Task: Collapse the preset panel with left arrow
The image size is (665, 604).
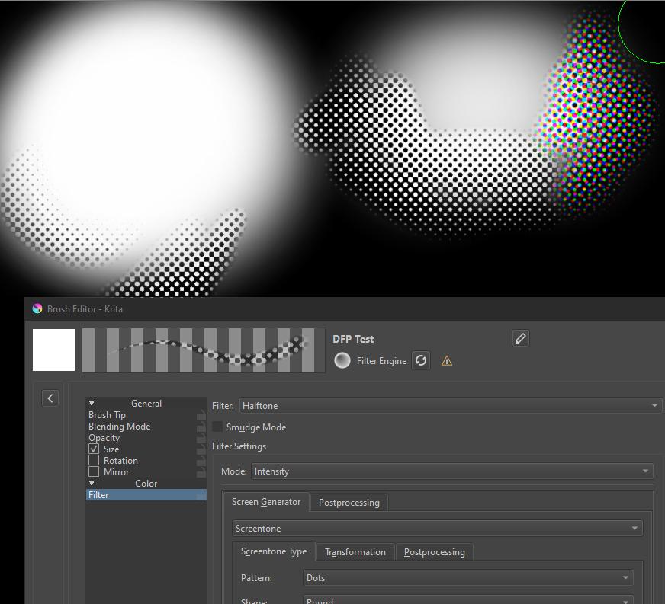Action: [50, 398]
